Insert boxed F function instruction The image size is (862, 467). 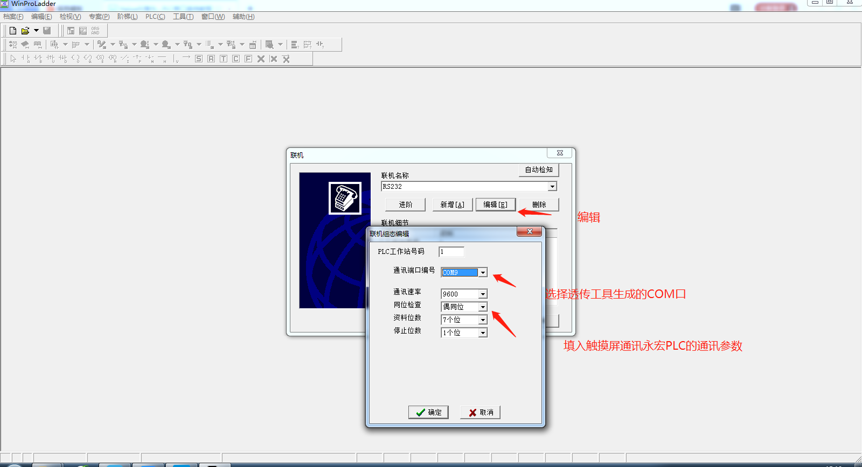tap(248, 59)
